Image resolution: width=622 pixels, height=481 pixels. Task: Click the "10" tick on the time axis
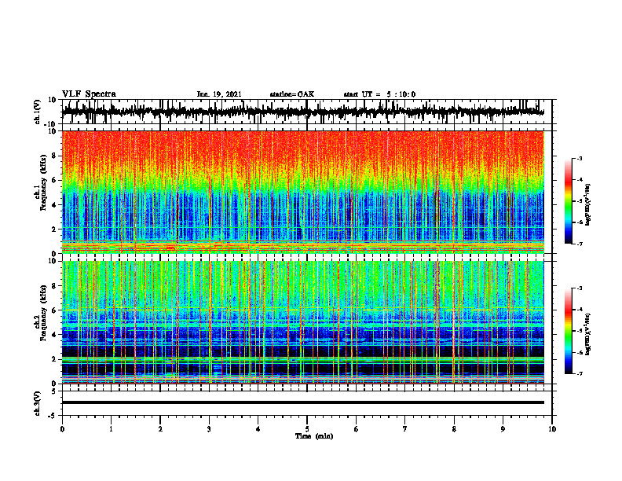552,429
